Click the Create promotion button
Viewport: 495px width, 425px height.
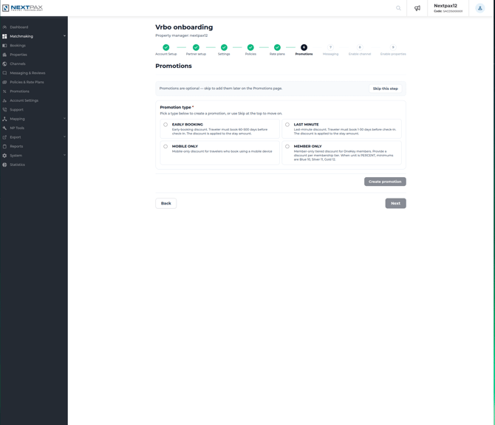coord(385,182)
